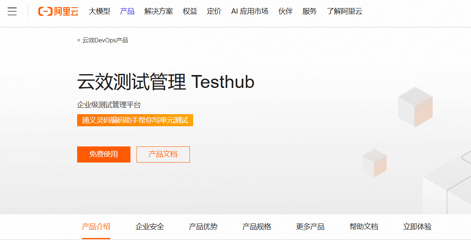Click the 立即体验 tab

click(418, 227)
